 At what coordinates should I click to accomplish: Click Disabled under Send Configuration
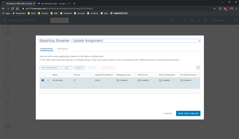tap(164, 80)
